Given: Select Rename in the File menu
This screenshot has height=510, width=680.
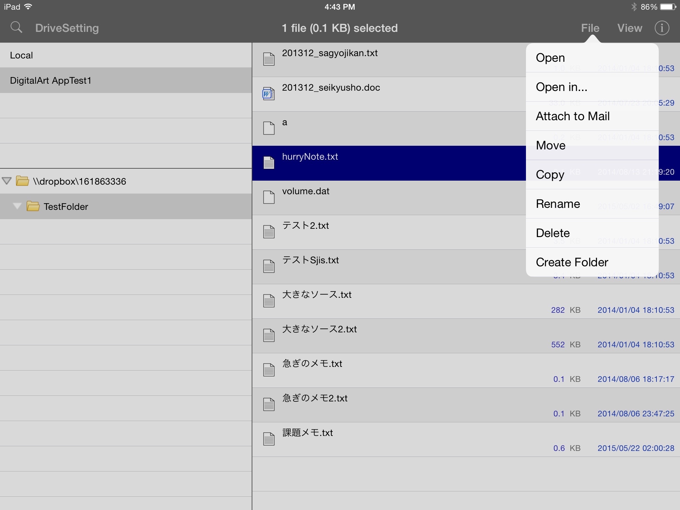Looking at the screenshot, I should [x=592, y=204].
